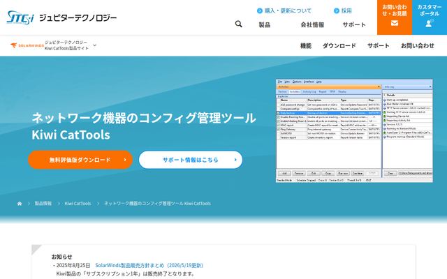447x279 pixels.
Task: Click arrow icon beside 採用
Action: pos(337,11)
